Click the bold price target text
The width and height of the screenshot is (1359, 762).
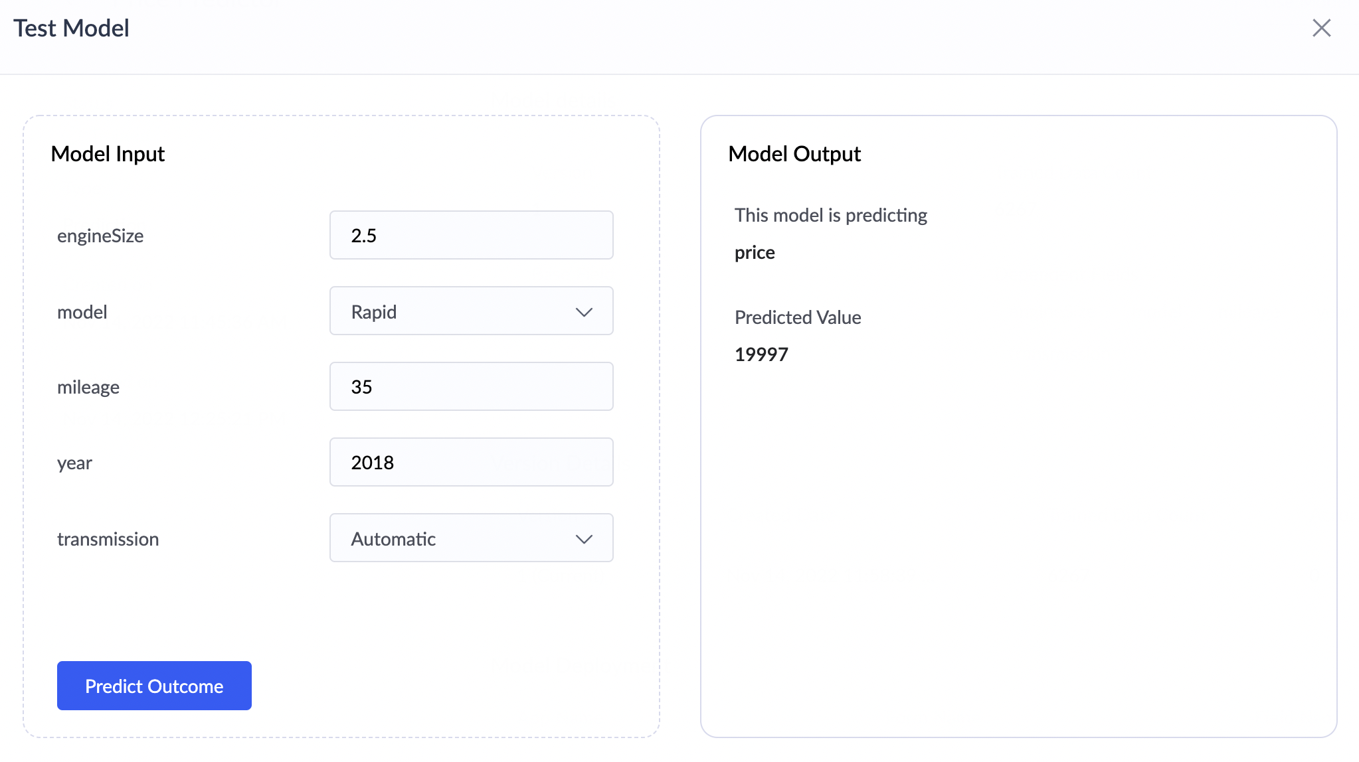(x=755, y=252)
